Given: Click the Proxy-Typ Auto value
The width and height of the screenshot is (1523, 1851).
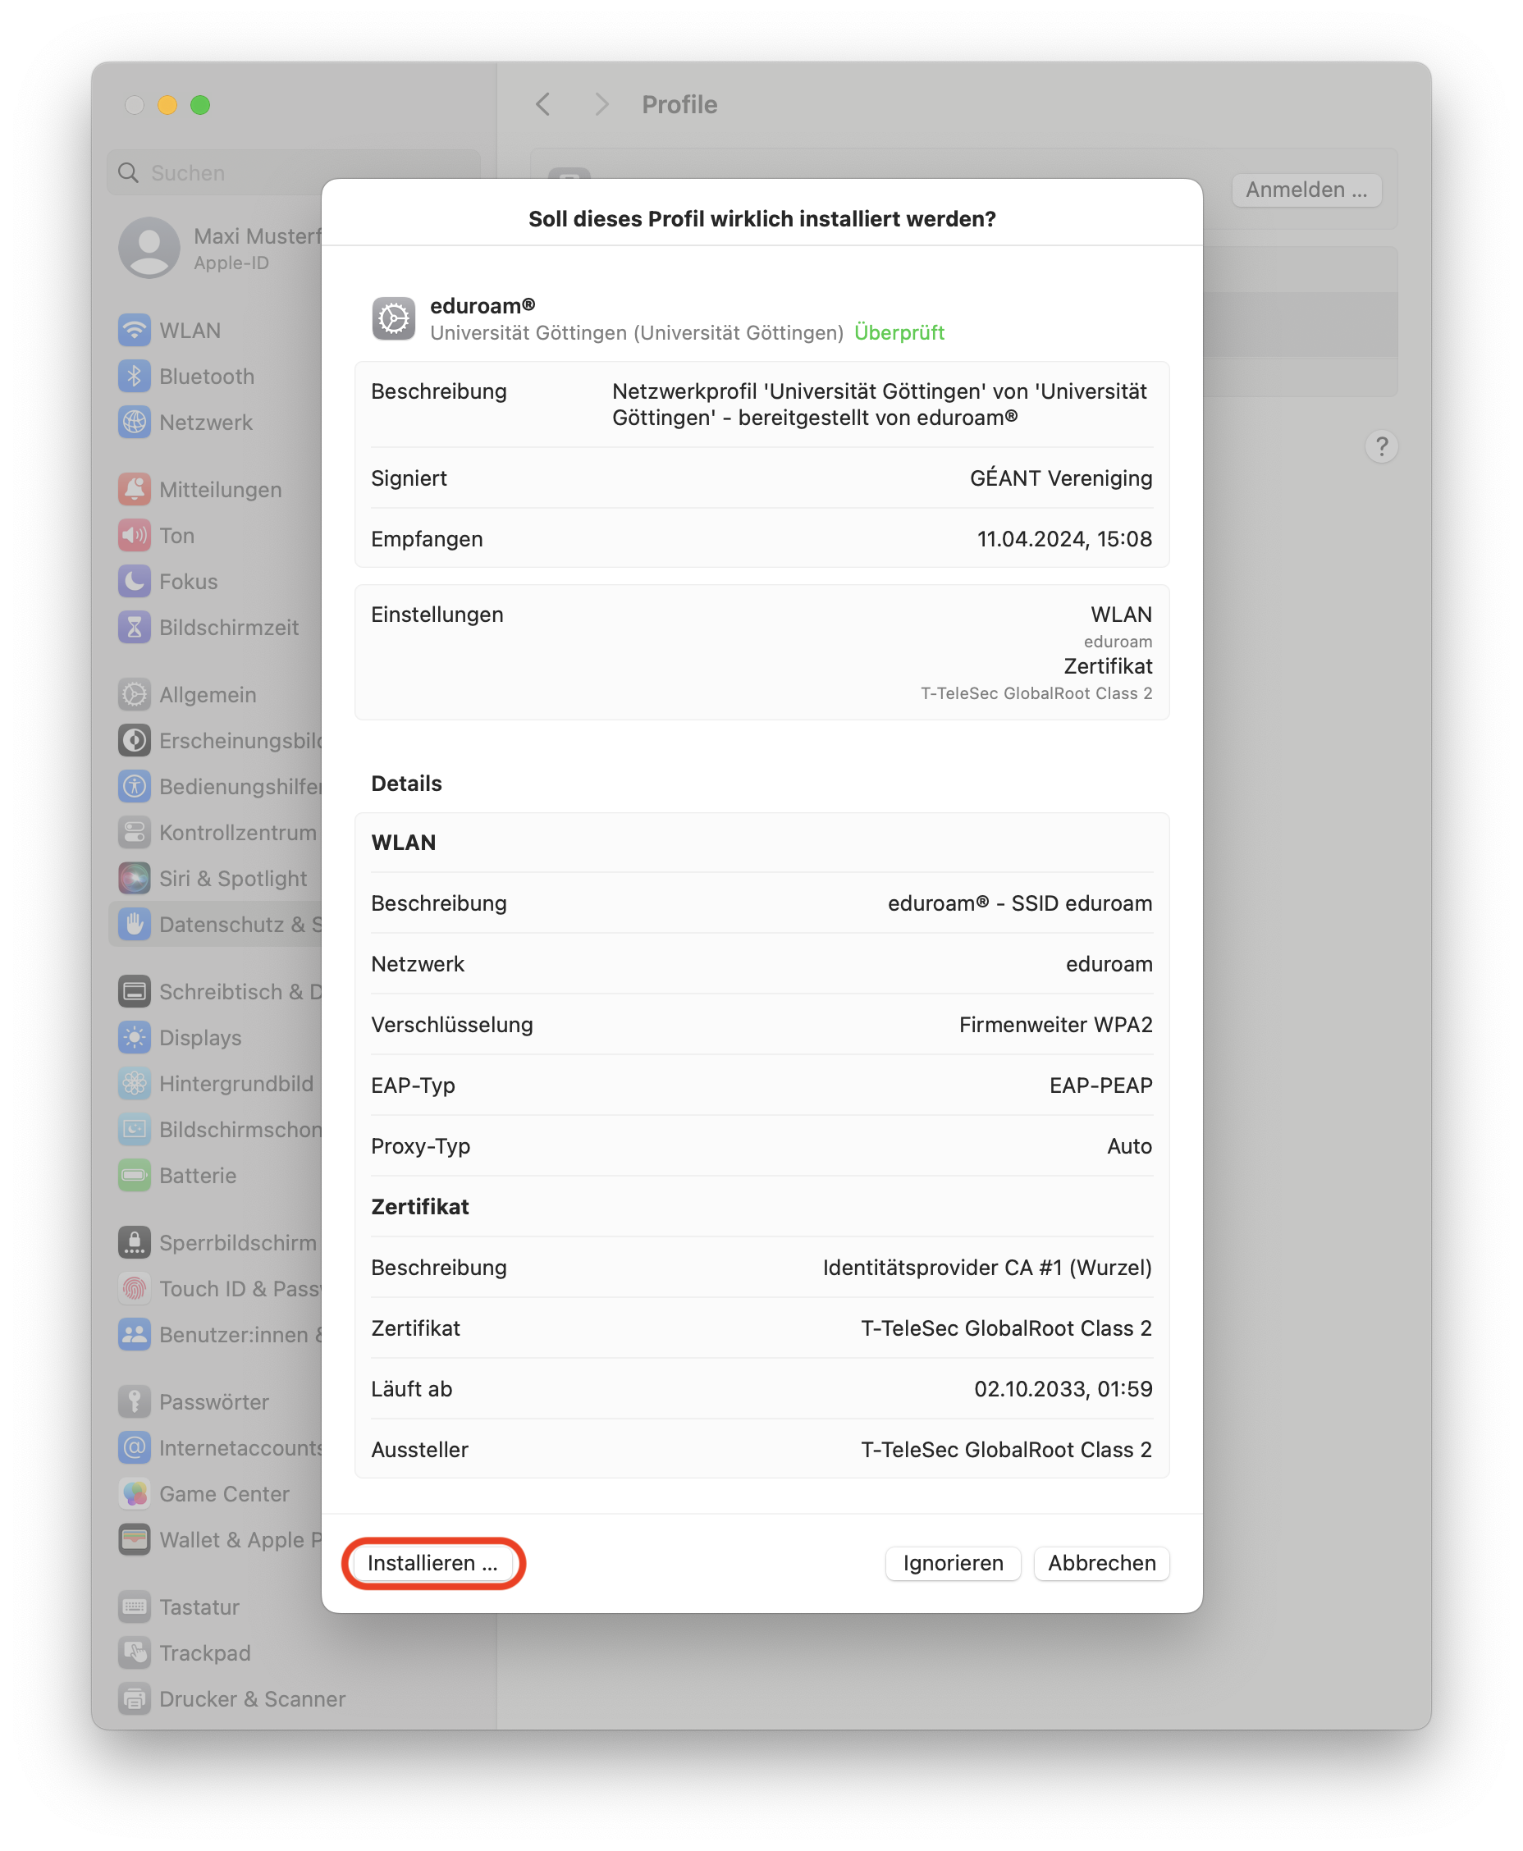Looking at the screenshot, I should 1129,1145.
